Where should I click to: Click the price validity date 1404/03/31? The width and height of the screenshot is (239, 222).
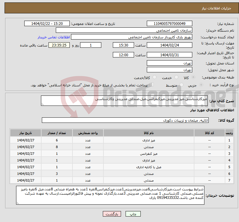(169, 55)
